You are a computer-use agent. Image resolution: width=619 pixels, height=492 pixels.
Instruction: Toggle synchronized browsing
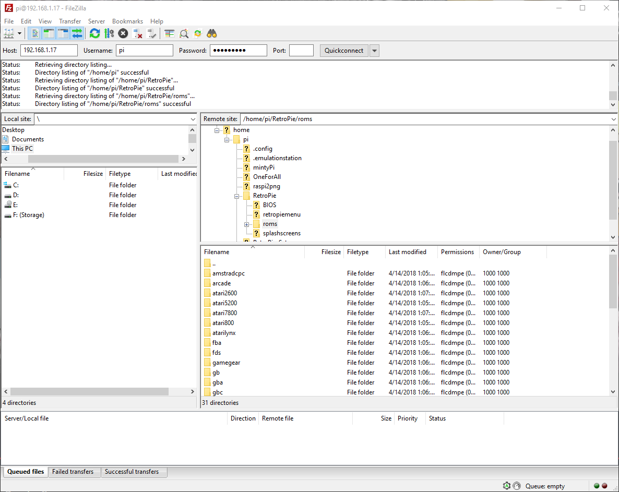click(x=198, y=33)
